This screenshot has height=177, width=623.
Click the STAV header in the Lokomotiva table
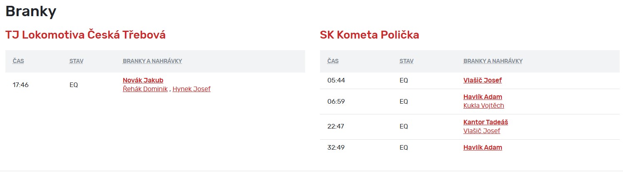click(76, 61)
